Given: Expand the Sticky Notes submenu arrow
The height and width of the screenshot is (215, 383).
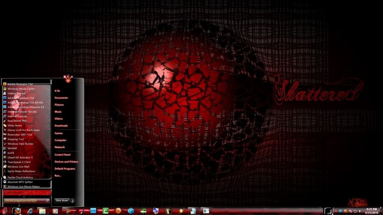Looking at the screenshot, I should coord(48,125).
